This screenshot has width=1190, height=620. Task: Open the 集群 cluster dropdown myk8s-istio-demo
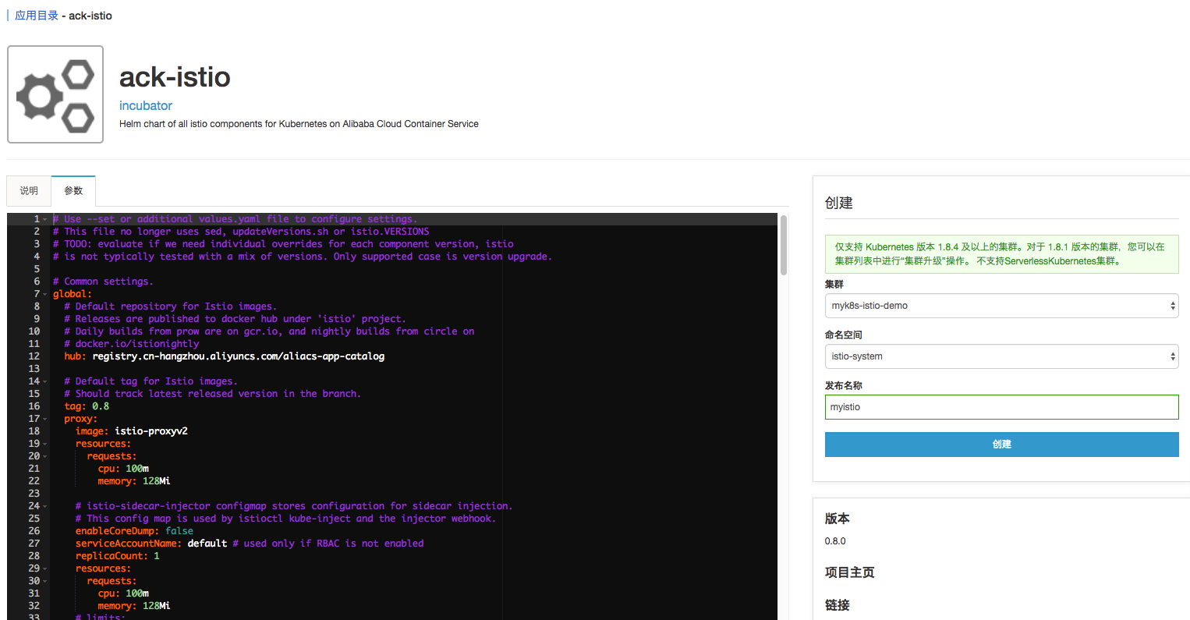(1001, 306)
